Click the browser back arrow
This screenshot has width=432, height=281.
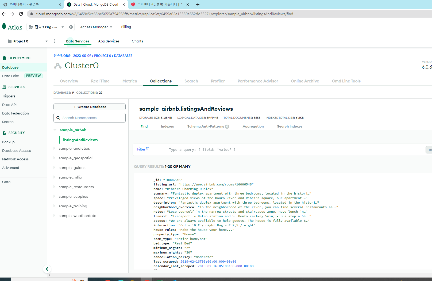pos(4,14)
